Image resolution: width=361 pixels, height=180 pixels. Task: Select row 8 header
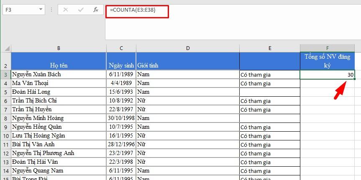click(5, 118)
